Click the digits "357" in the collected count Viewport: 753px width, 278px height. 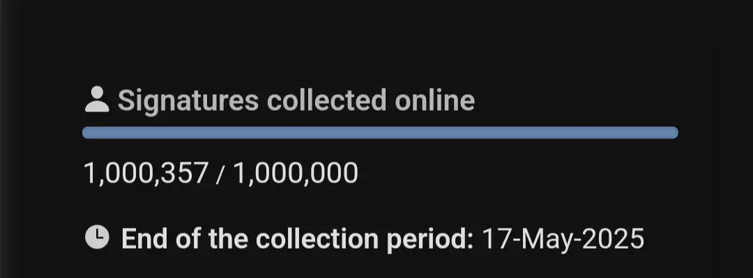pyautogui.click(x=184, y=173)
